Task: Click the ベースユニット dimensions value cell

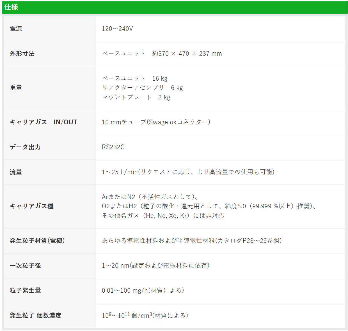Action: [x=162, y=53]
